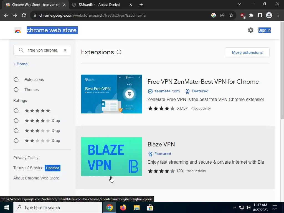Open Chrome three-dot menu
This screenshot has height=213, width=284.
[x=278, y=16]
